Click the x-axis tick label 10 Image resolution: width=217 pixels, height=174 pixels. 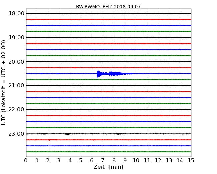pos(136,160)
